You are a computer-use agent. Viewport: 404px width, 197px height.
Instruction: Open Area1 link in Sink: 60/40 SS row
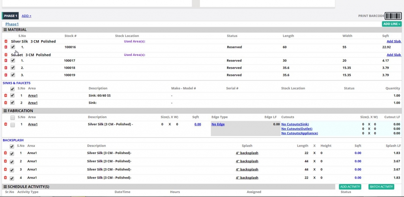pos(33,95)
